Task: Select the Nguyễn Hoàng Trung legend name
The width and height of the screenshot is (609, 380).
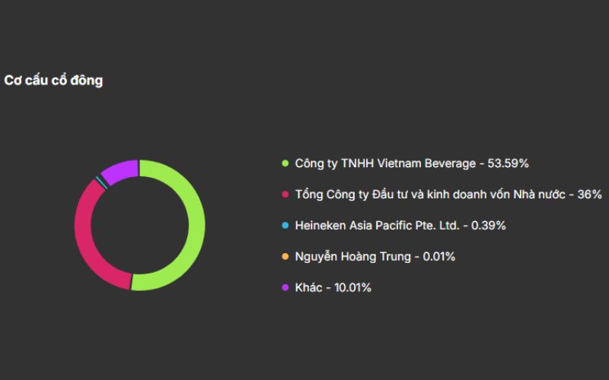Action: 352,257
